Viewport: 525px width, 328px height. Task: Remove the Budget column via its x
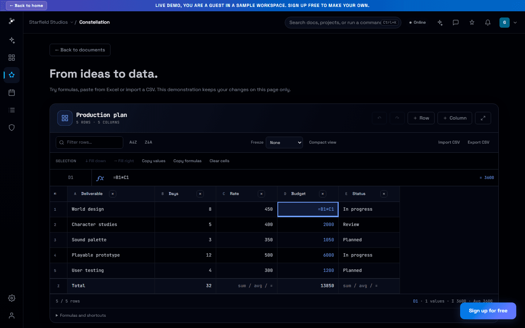click(323, 194)
